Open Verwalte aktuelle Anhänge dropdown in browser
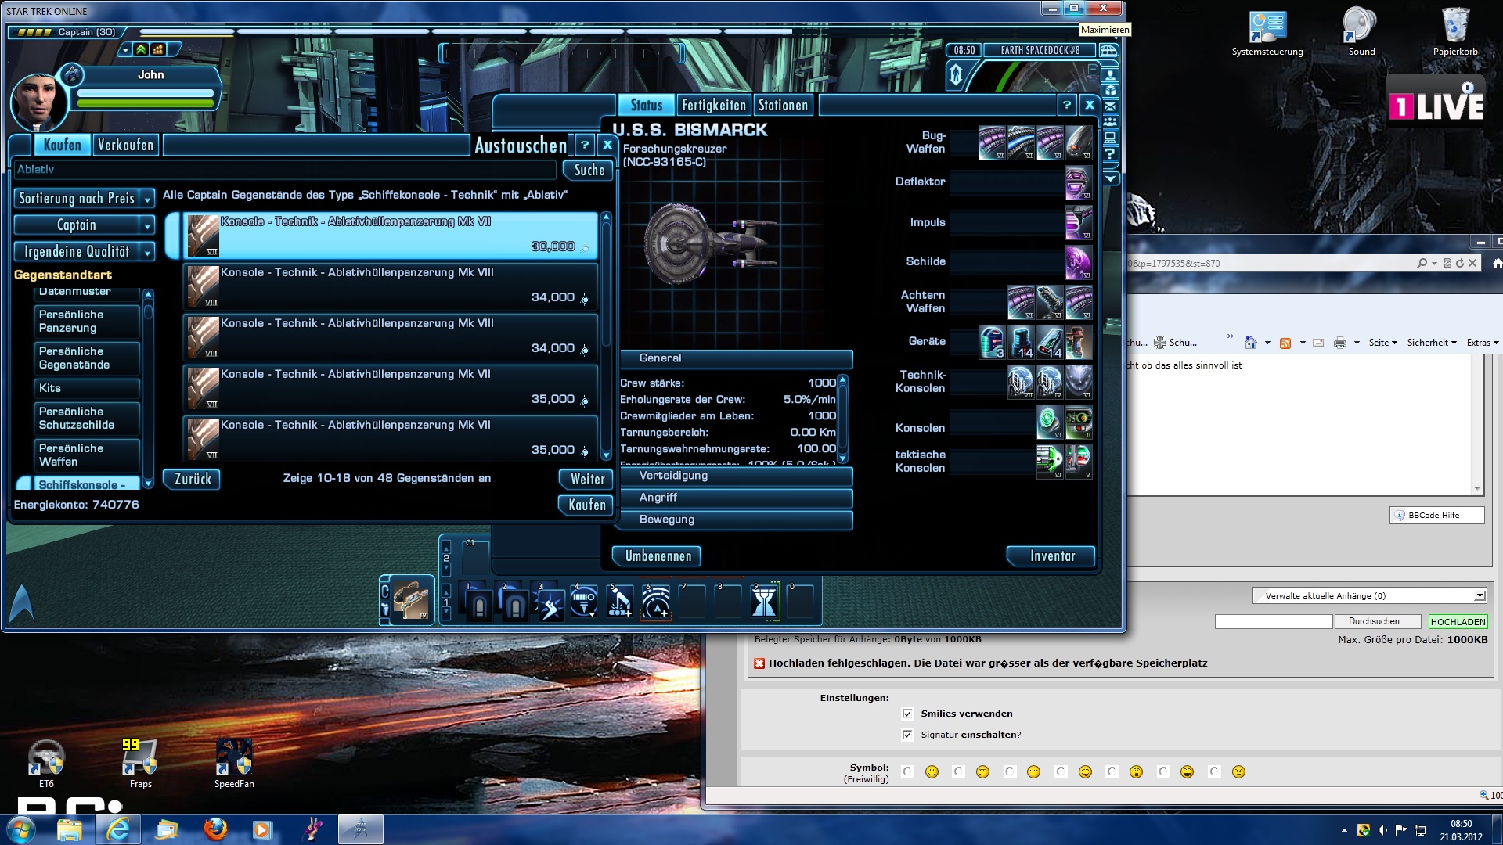Screen dimensions: 1503x845 (1369, 595)
